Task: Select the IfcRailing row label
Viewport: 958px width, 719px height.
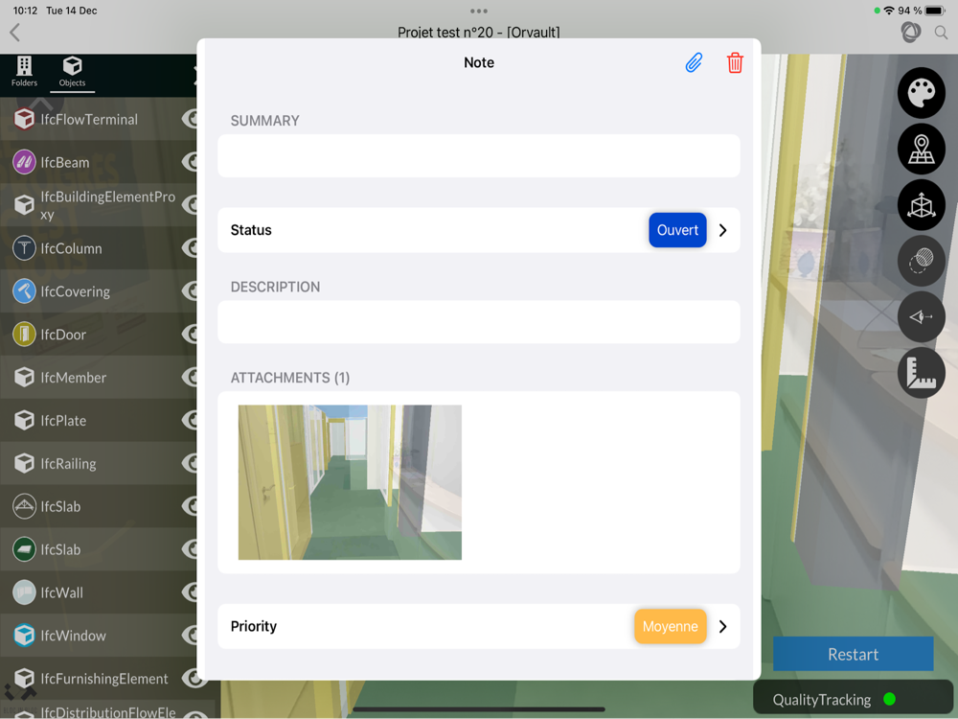Action: pos(68,463)
